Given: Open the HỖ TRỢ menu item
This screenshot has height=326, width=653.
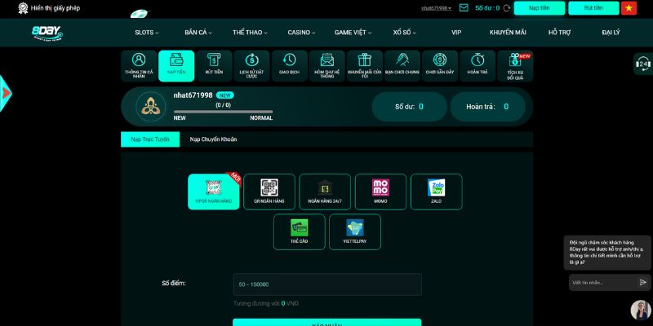Looking at the screenshot, I should click(559, 33).
